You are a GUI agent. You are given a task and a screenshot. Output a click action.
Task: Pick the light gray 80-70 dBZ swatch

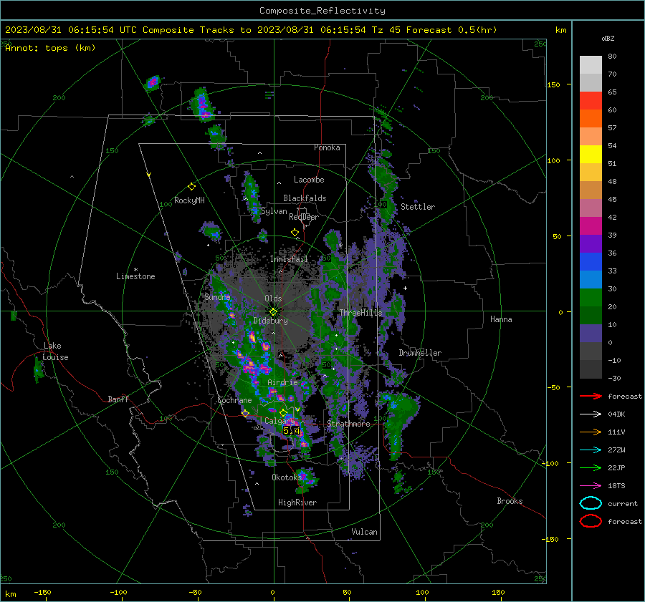pyautogui.click(x=591, y=65)
